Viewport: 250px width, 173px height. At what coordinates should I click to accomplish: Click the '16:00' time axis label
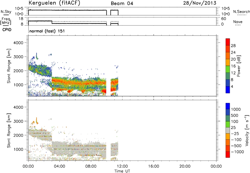tap(153, 166)
